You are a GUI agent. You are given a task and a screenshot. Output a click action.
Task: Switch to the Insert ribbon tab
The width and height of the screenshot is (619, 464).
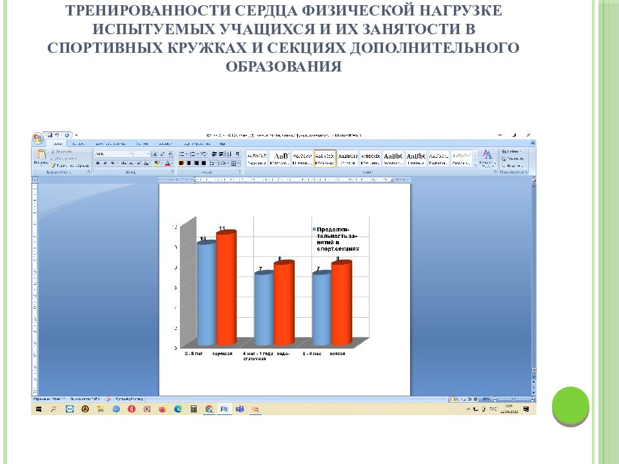pos(78,143)
